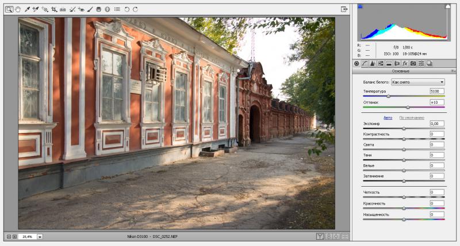The width and height of the screenshot is (460, 246).
Task: Open the Effects (fx) panel tab
Action: coord(405,63)
